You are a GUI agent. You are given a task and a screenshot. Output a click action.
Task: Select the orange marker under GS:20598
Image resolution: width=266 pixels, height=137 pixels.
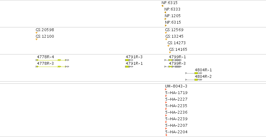point(37,33)
